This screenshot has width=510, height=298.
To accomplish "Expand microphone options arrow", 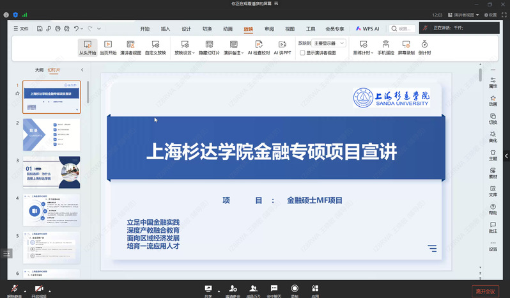I will click(x=25, y=292).
